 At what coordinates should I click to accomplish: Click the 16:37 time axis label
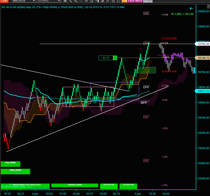point(89,194)
